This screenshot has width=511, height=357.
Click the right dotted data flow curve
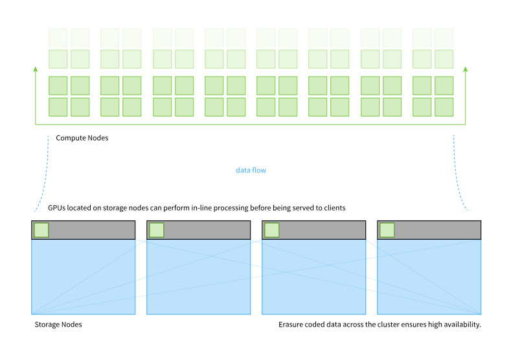click(460, 173)
